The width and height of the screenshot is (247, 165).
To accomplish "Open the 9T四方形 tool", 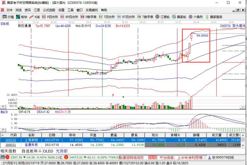I will tap(126, 17).
